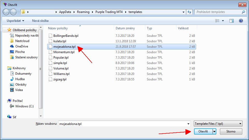249x140 pixels.
Task: Open the Uspořádat menu
Action: [x=15, y=21]
